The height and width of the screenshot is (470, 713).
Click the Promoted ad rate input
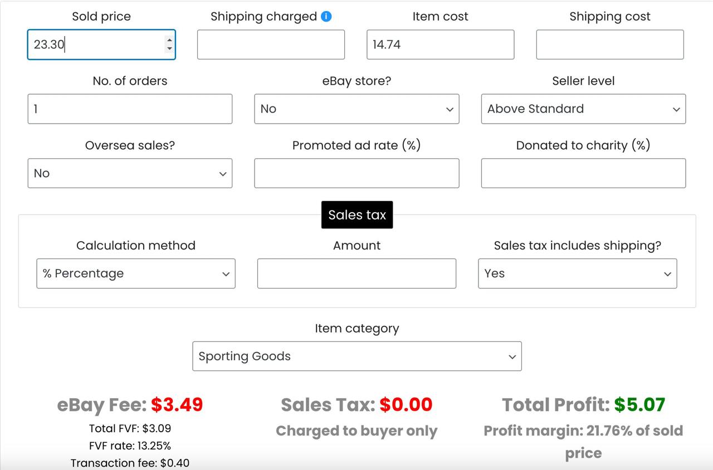(356, 173)
